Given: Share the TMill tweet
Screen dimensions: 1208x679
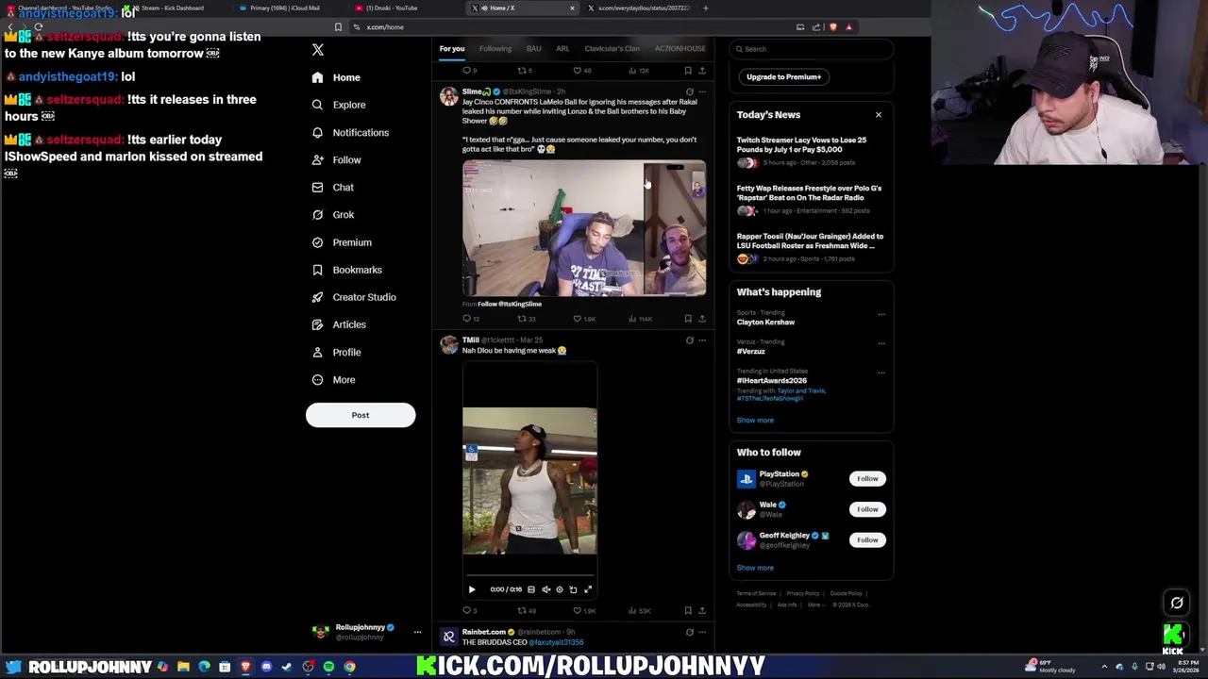Looking at the screenshot, I should 702,610.
